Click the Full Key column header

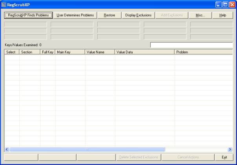[47, 52]
